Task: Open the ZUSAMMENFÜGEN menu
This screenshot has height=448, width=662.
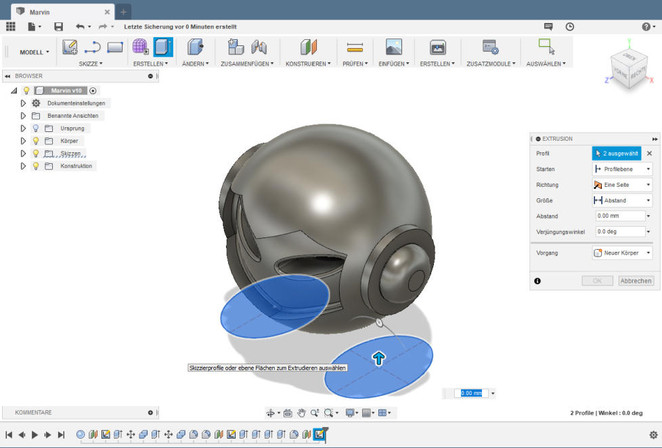Action: coord(247,64)
